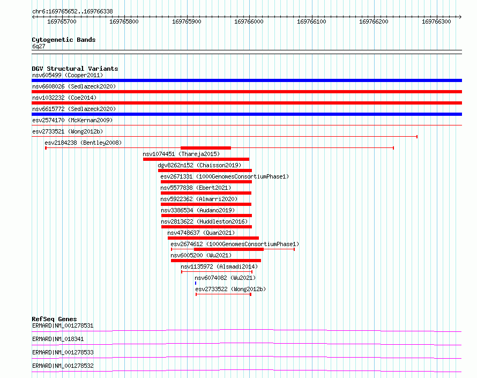Screen dimensions: 477x378
Task: Click the nsv6615772 blue variant bar
Action: coord(247,114)
